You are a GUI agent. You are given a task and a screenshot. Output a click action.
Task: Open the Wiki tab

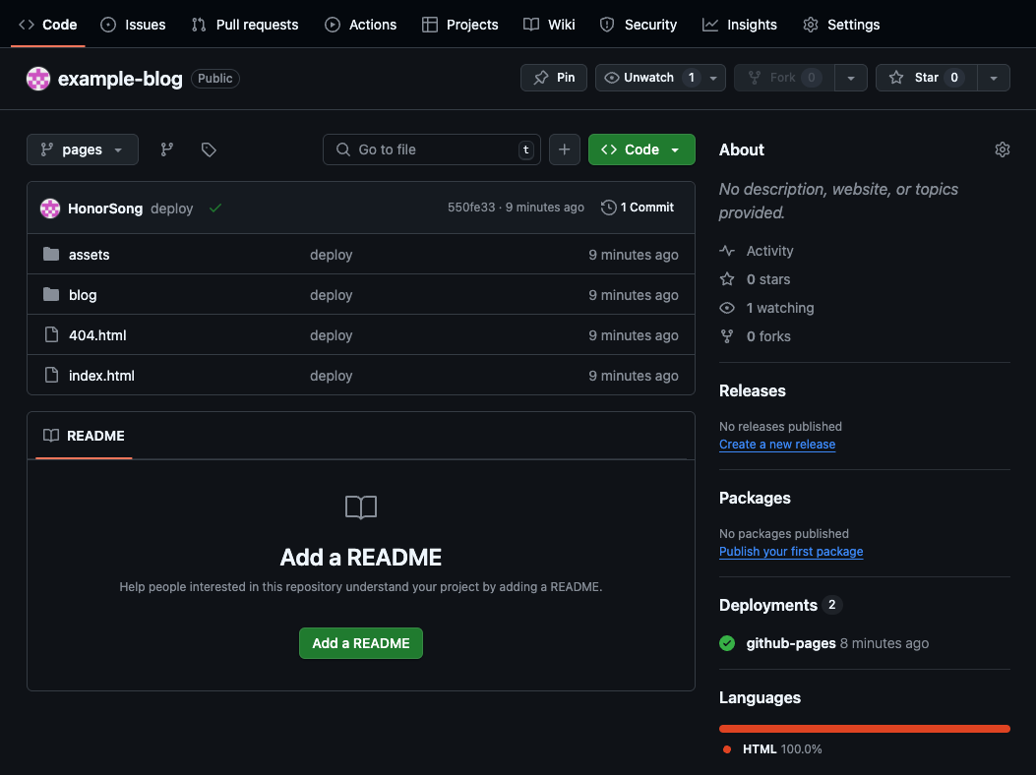(549, 25)
